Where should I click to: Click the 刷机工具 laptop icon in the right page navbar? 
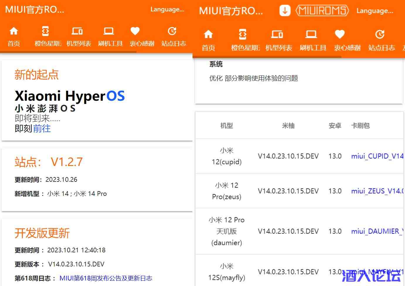pyautogui.click(x=311, y=34)
